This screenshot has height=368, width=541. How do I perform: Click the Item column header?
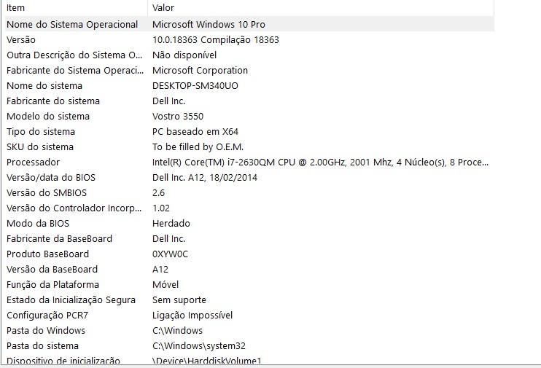coord(76,8)
